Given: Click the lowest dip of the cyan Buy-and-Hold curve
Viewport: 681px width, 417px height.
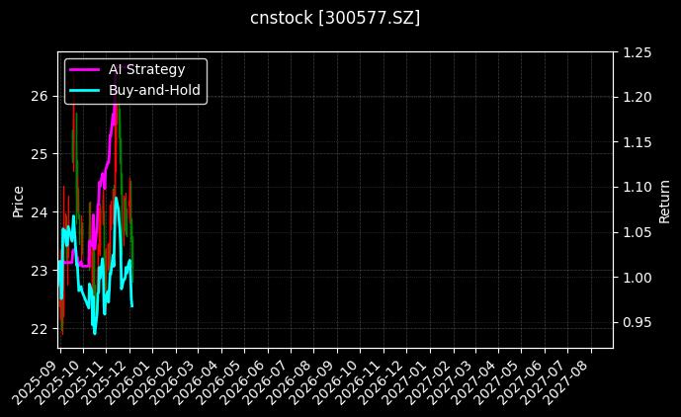Looking at the screenshot, I should pyautogui.click(x=95, y=333).
